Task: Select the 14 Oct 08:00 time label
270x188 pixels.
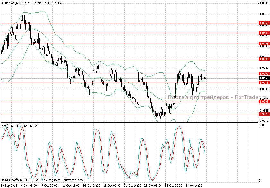Action: click(91, 185)
